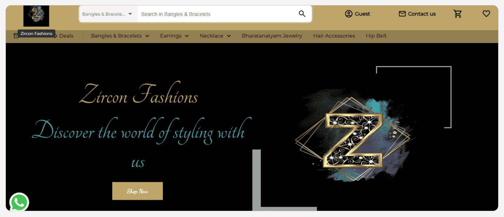The image size is (504, 217).
Task: Go to Hip Belt category
Action: click(x=376, y=36)
